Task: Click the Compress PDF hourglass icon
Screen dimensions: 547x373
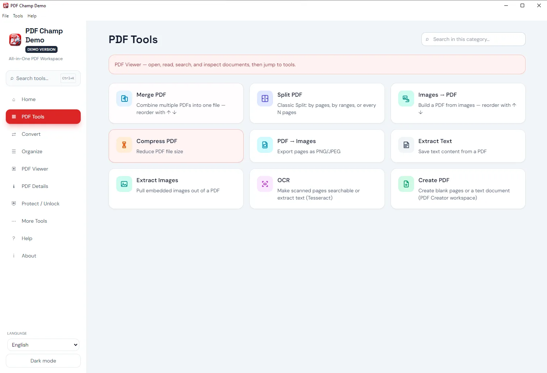Action: click(124, 145)
